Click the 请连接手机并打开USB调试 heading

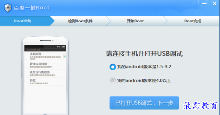tap(144, 54)
